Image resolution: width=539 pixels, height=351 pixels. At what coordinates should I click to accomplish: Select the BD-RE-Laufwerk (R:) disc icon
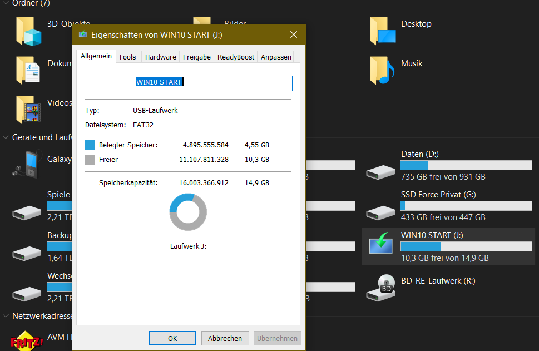click(380, 288)
